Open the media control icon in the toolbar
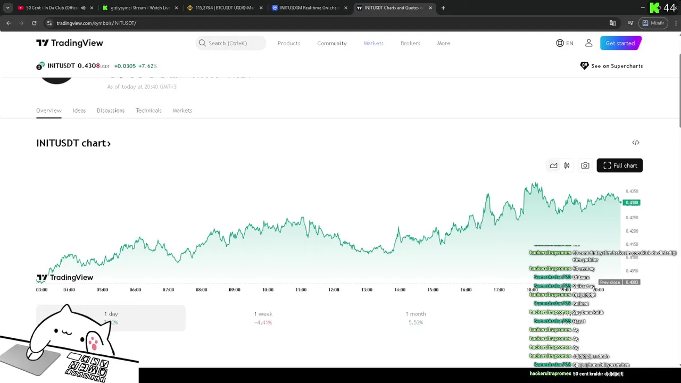This screenshot has height=383, width=681. (x=630, y=23)
